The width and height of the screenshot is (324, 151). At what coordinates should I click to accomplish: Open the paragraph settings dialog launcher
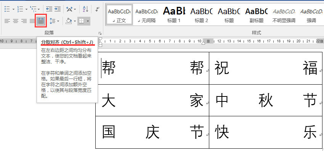(100, 33)
